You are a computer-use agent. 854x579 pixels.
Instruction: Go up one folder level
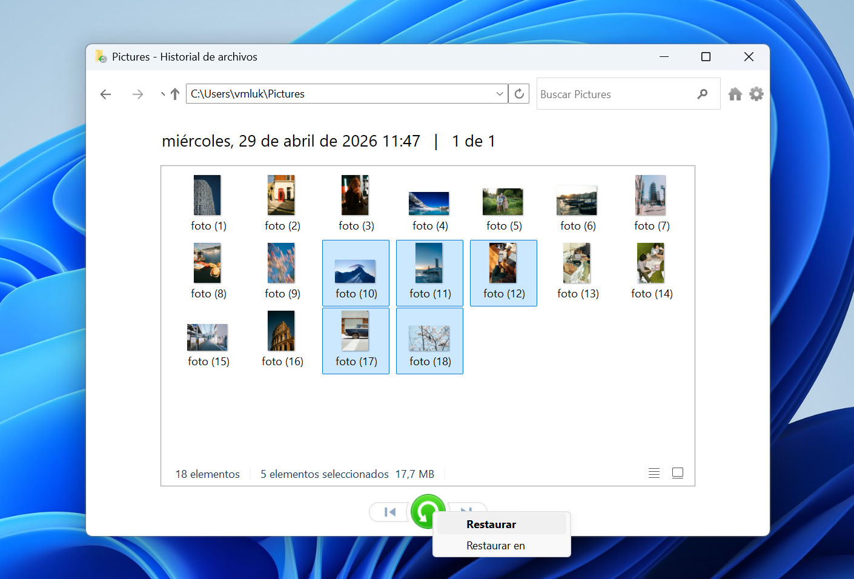point(175,94)
